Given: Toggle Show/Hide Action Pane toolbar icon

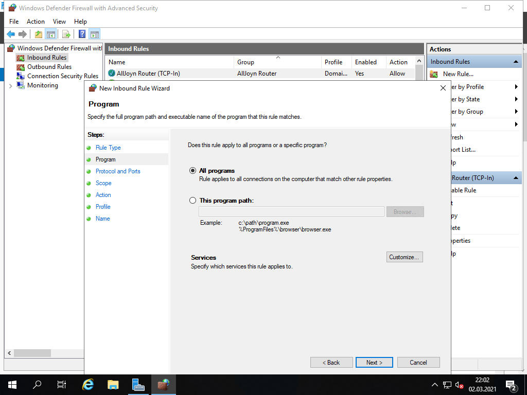Looking at the screenshot, I should pos(94,34).
